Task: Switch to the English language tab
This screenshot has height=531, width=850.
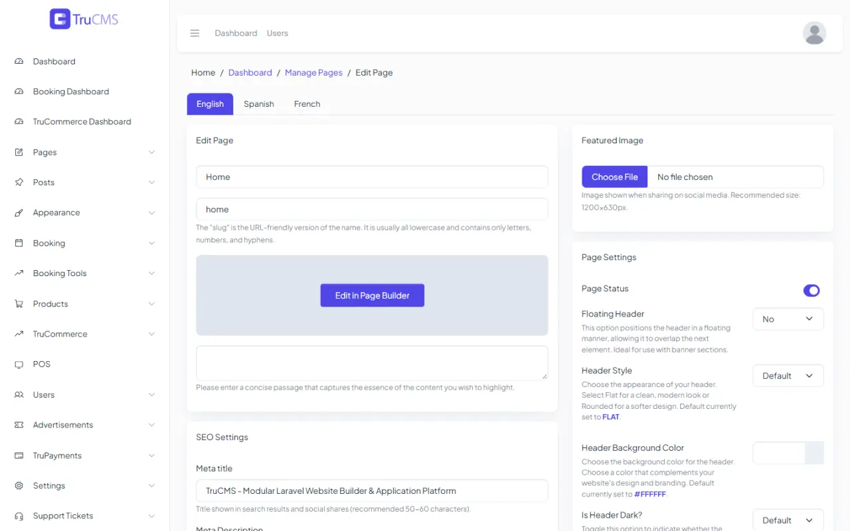Action: tap(210, 104)
